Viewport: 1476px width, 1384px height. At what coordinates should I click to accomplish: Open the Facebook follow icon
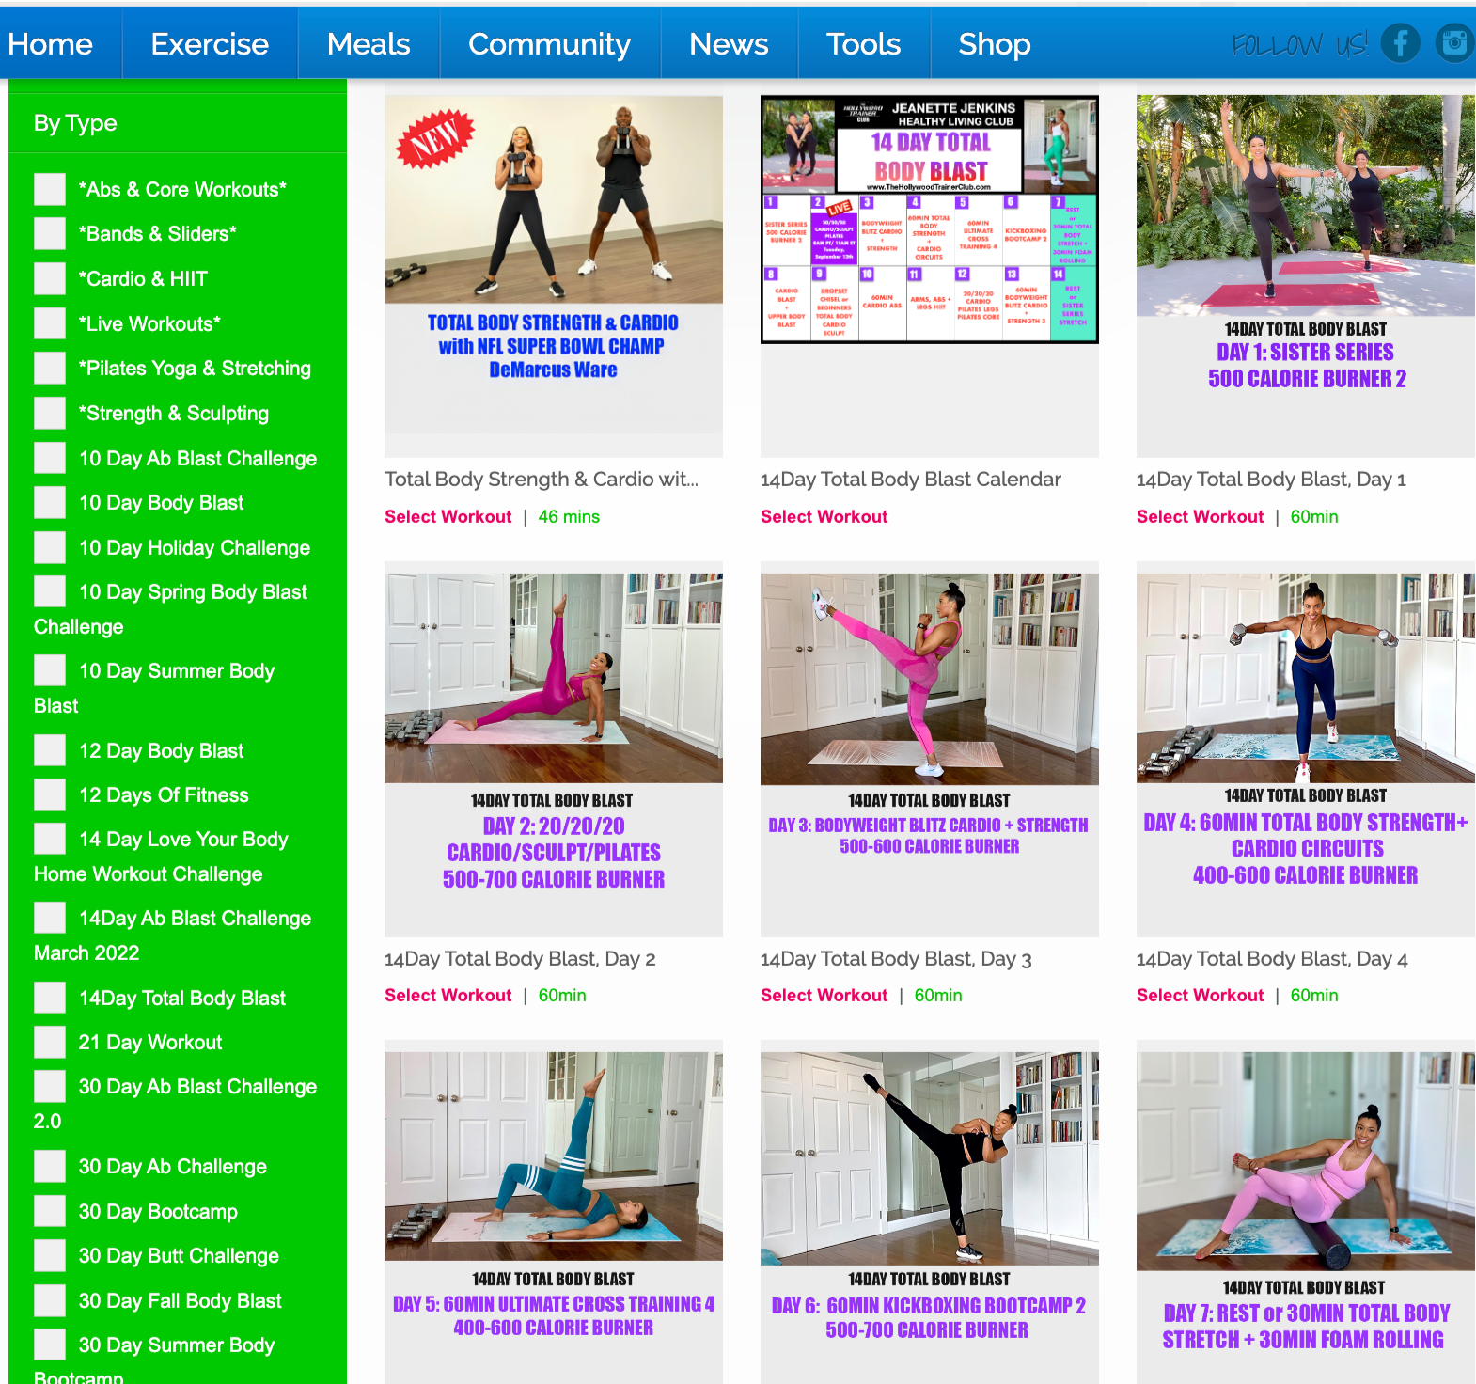click(1400, 43)
